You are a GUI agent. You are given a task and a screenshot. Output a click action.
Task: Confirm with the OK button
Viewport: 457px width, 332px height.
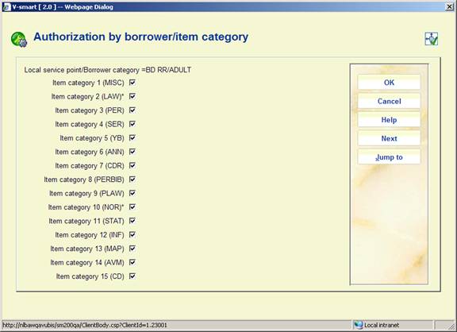tap(389, 83)
